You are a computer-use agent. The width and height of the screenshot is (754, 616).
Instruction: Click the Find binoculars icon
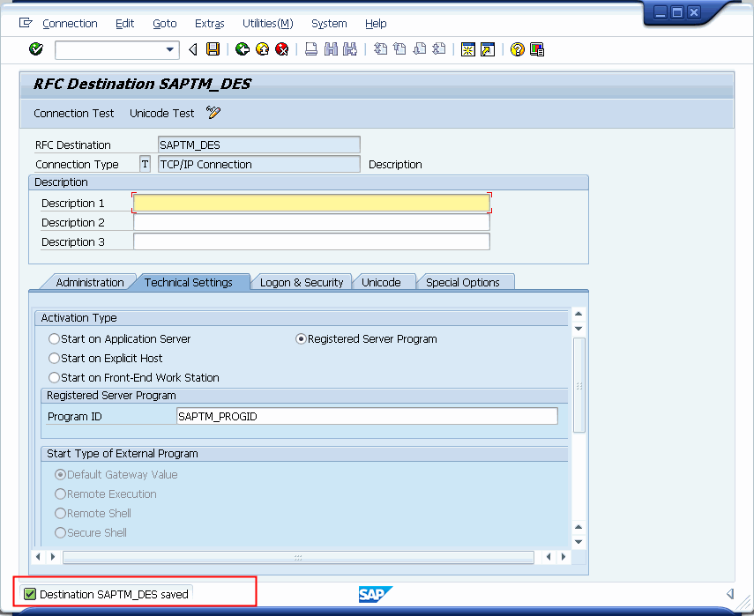331,49
